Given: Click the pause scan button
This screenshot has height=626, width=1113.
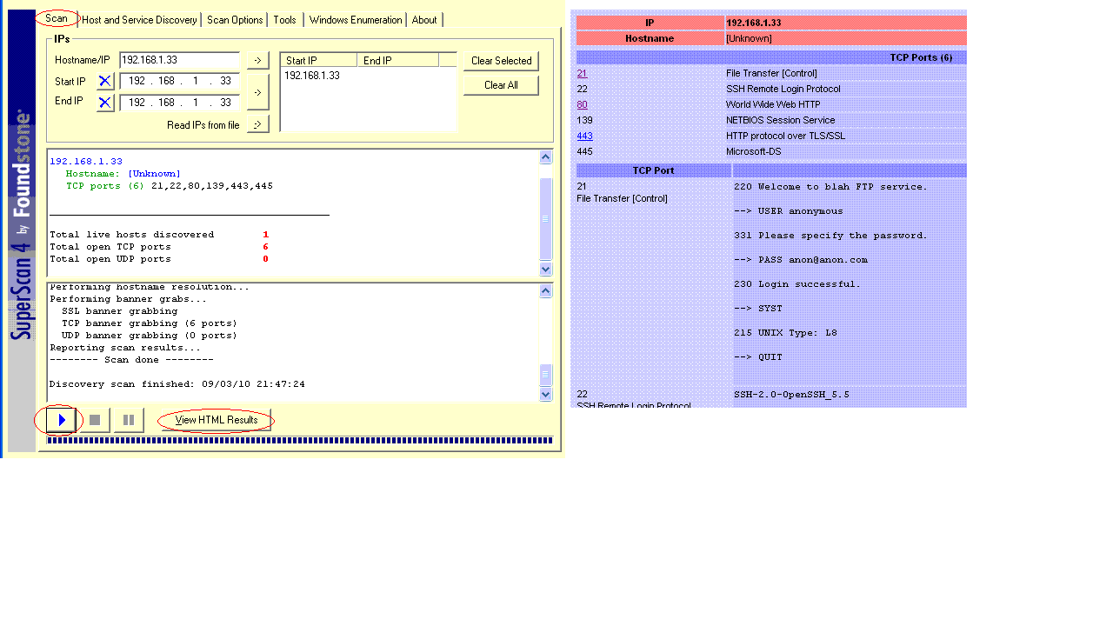Looking at the screenshot, I should (129, 420).
